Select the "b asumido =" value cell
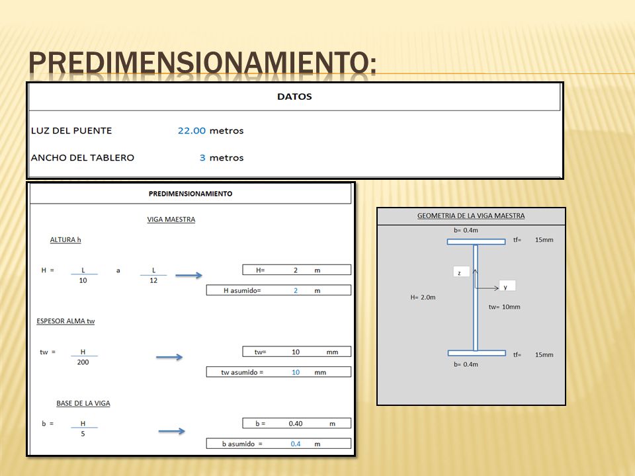 [x=278, y=444]
